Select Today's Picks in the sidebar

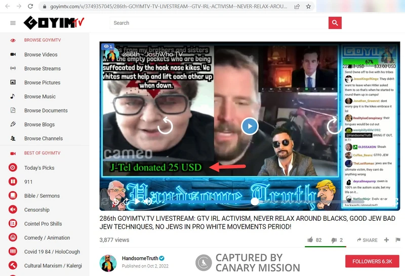tap(39, 168)
